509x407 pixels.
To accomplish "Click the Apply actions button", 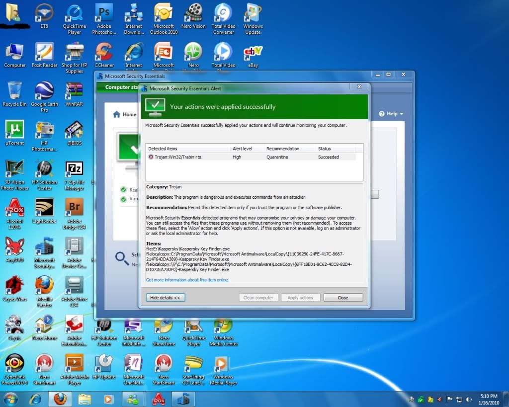I will pyautogui.click(x=300, y=298).
